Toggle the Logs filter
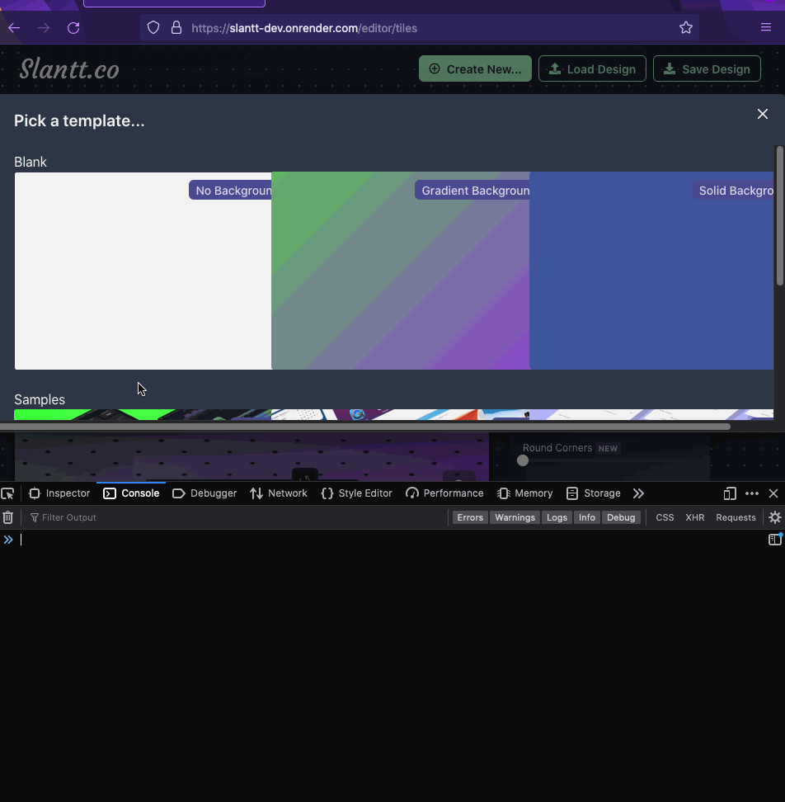 (x=557, y=517)
